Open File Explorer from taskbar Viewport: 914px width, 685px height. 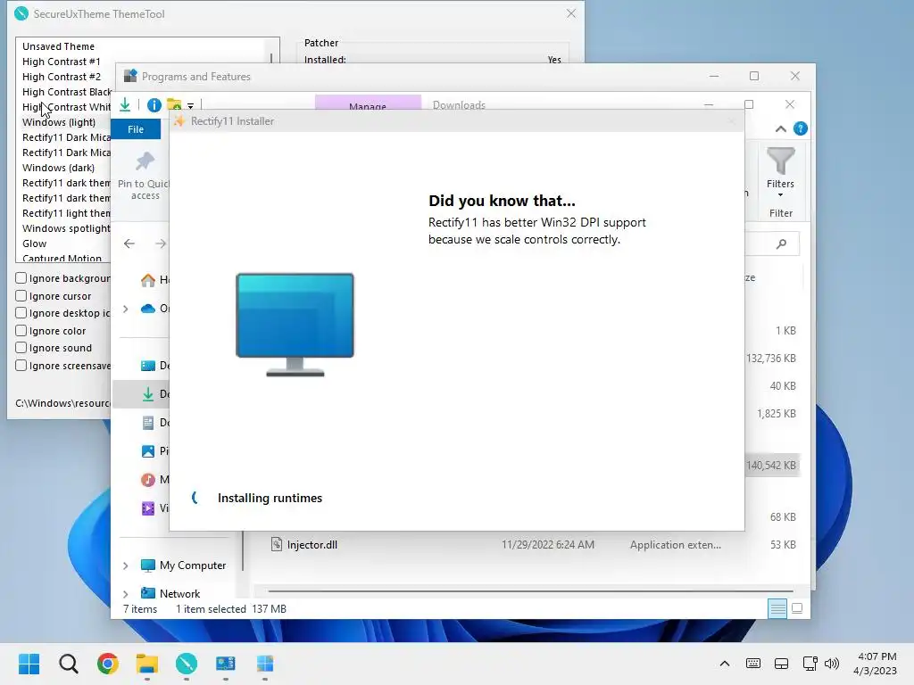147,664
